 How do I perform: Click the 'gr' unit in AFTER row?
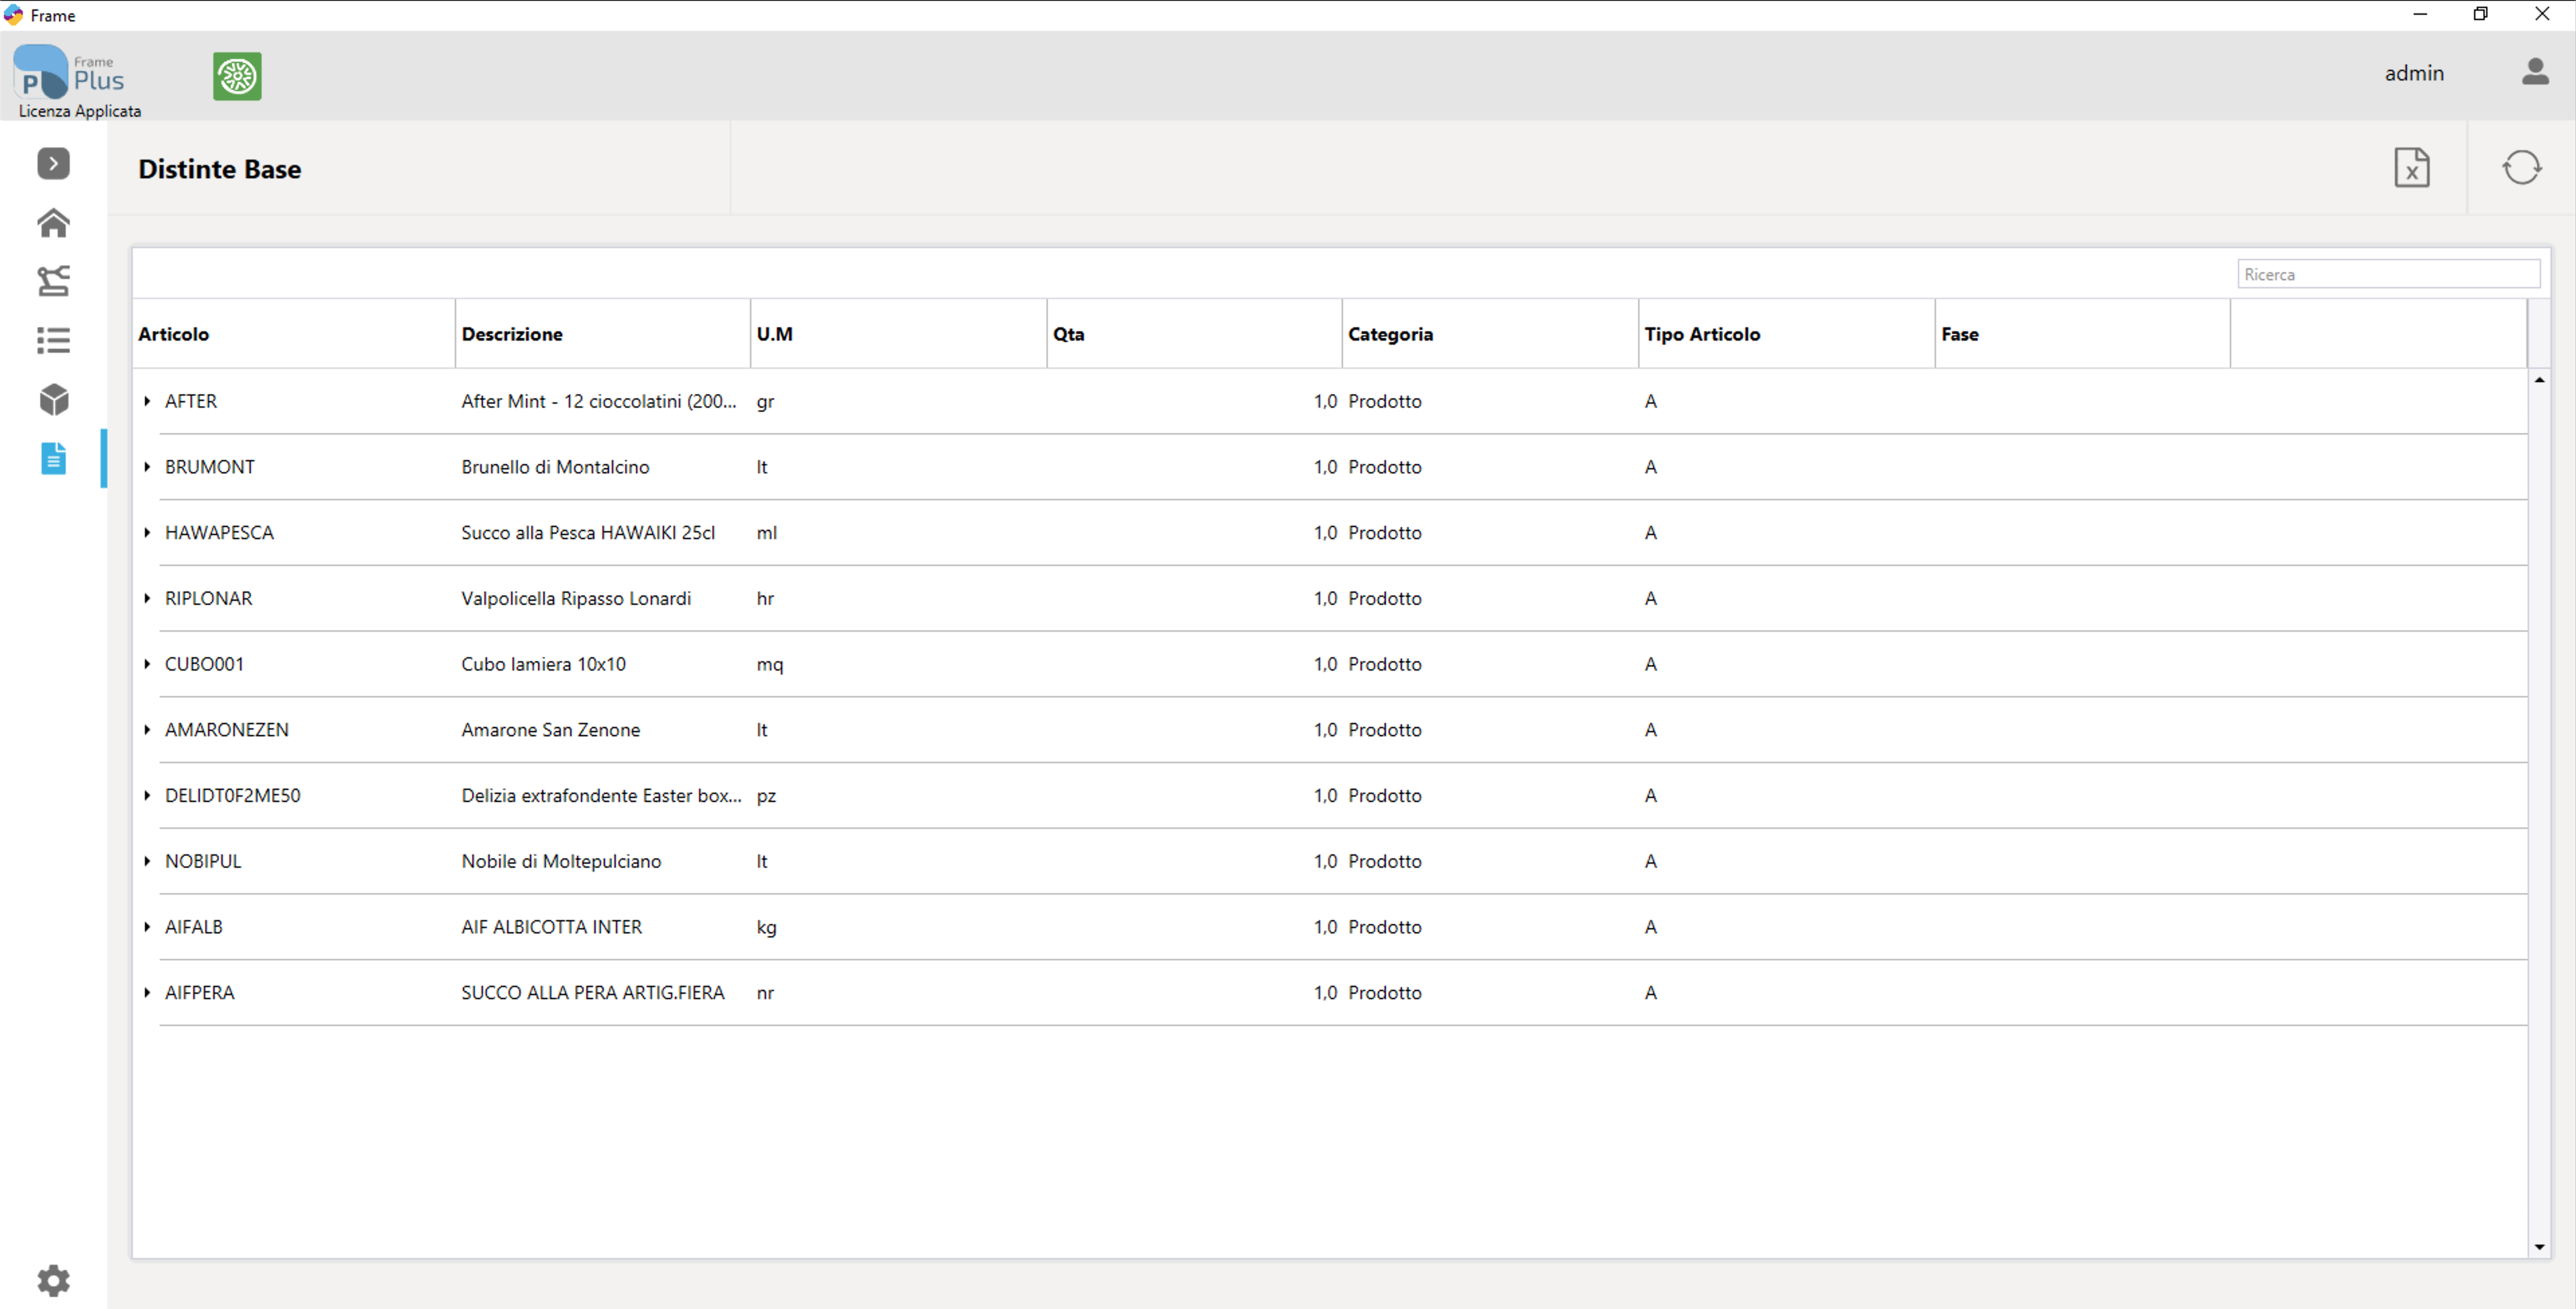(x=765, y=402)
